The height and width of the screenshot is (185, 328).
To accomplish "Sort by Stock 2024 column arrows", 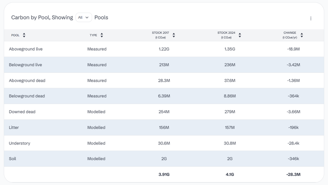I will point(240,35).
